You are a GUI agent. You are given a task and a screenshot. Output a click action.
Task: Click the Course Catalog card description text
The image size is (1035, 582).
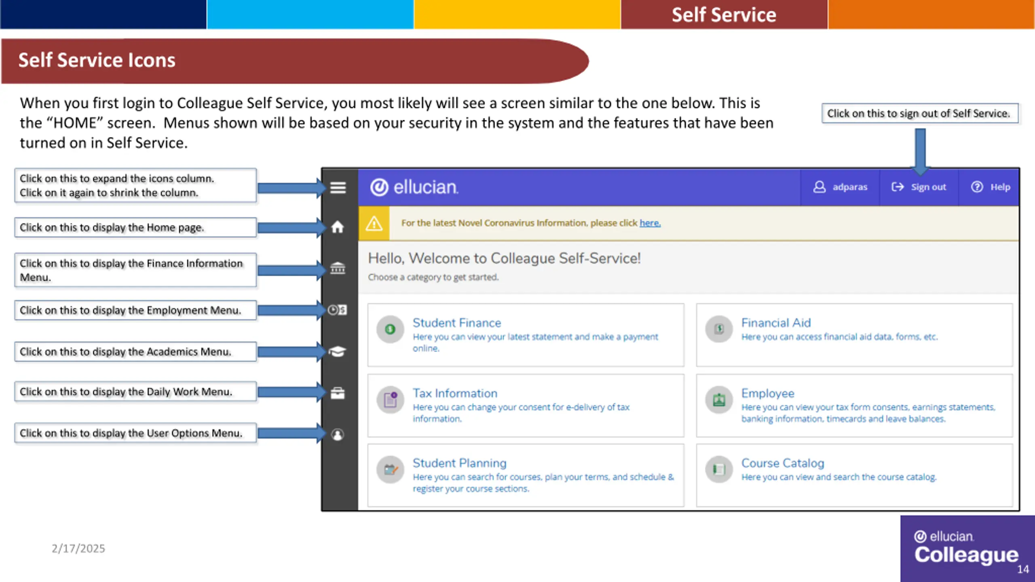coord(839,477)
